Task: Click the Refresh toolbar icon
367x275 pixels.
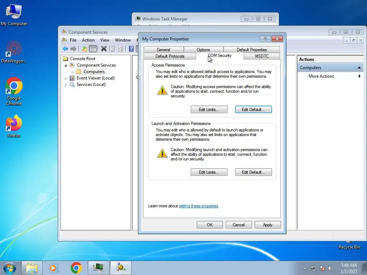Action: [x=120, y=49]
